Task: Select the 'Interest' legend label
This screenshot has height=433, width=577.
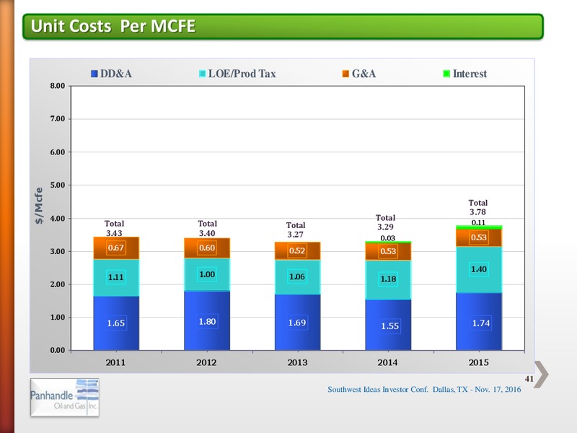Action: tap(470, 74)
